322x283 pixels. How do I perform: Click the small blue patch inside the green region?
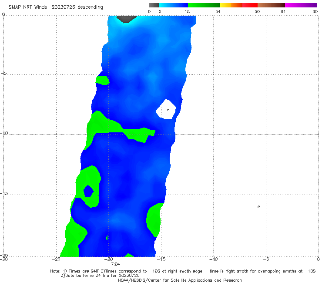coord(88,191)
